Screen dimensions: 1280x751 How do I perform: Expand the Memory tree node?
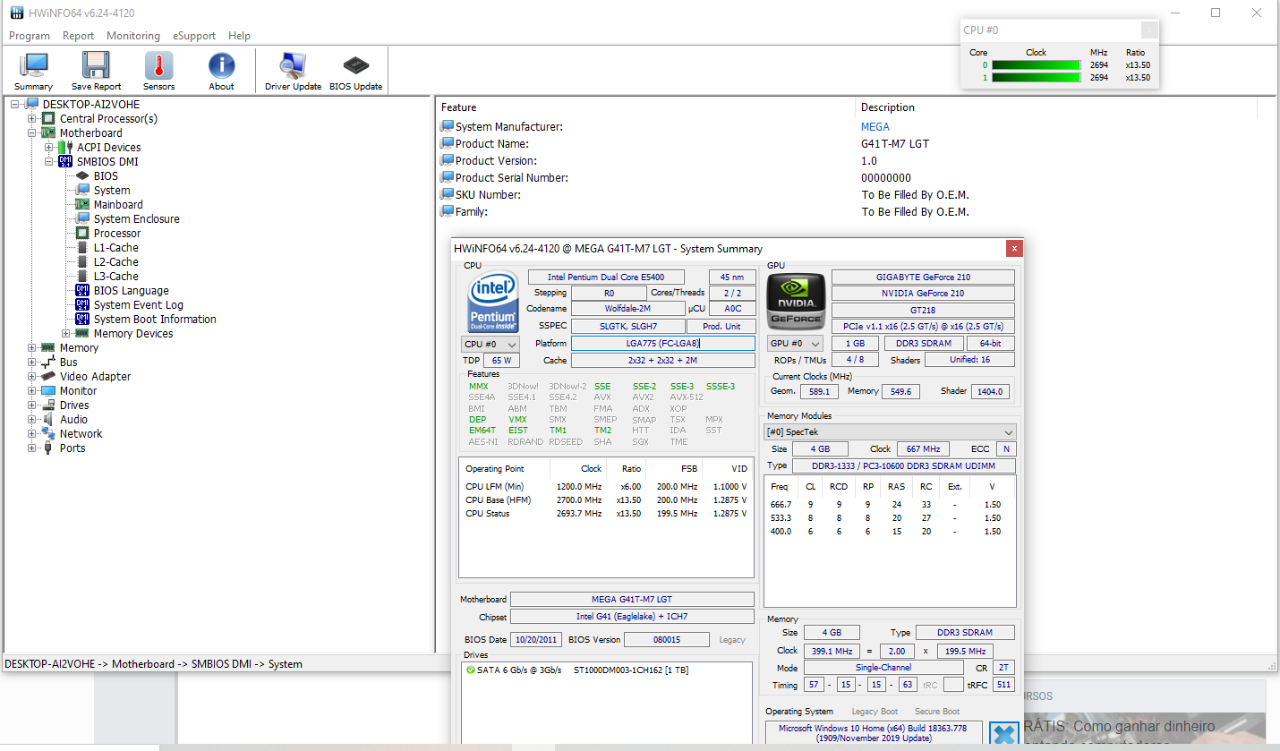point(32,347)
